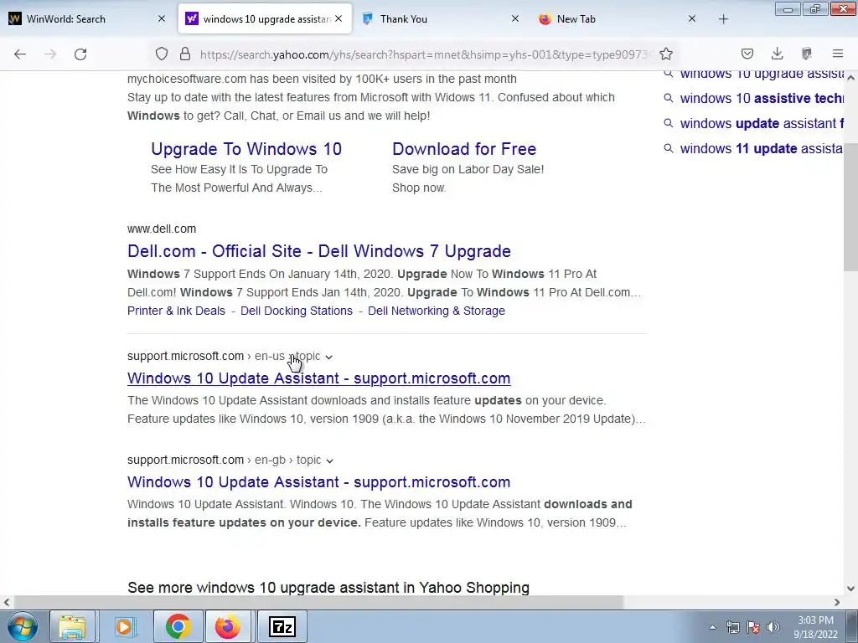Click the padlock site information icon
Viewport: 858px width, 643px height.
185,54
